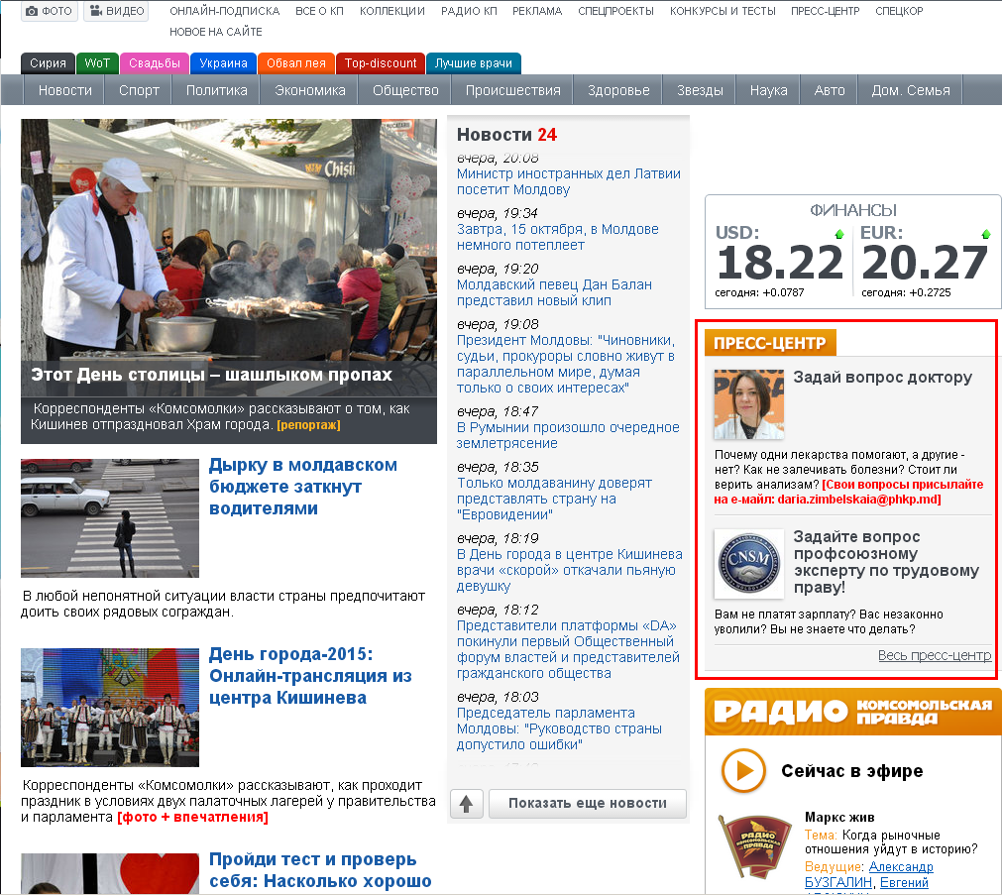Open Весь пресс-центр link
This screenshot has width=1002, height=895.
(x=935, y=655)
